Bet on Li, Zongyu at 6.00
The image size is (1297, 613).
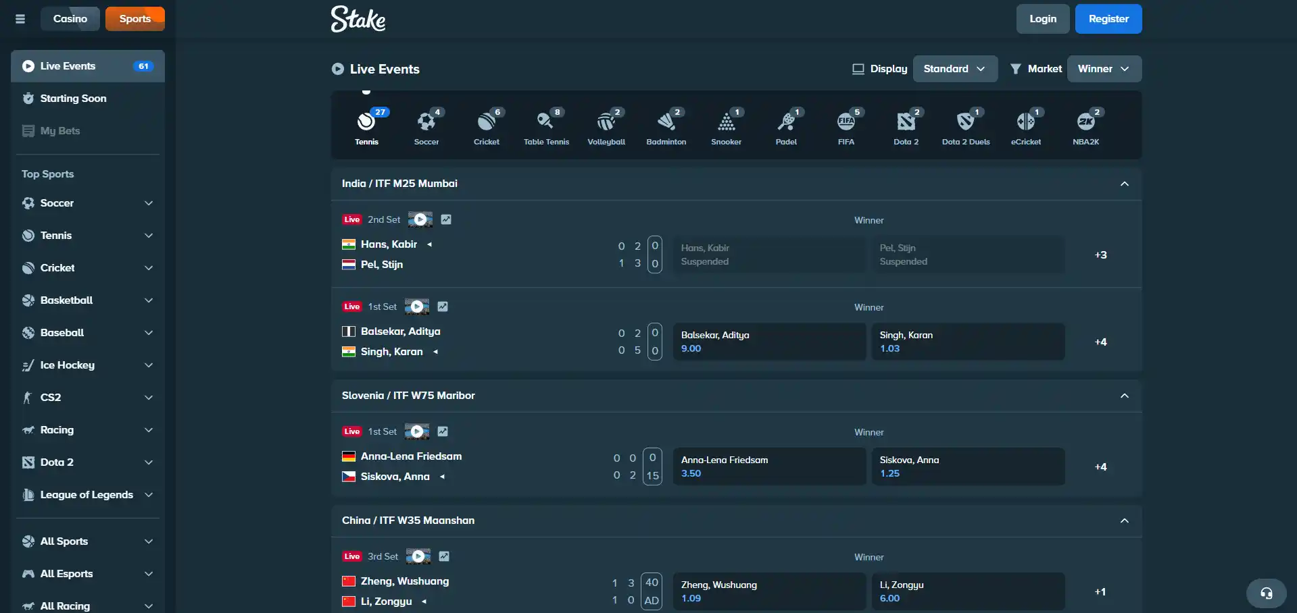pos(968,591)
